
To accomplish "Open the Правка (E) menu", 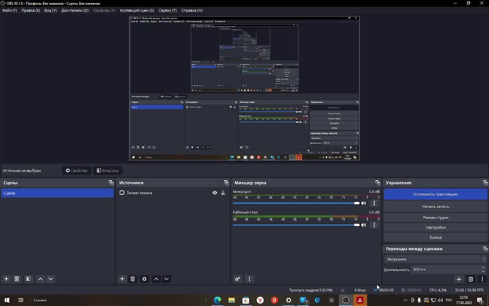I will pyautogui.click(x=31, y=10).
